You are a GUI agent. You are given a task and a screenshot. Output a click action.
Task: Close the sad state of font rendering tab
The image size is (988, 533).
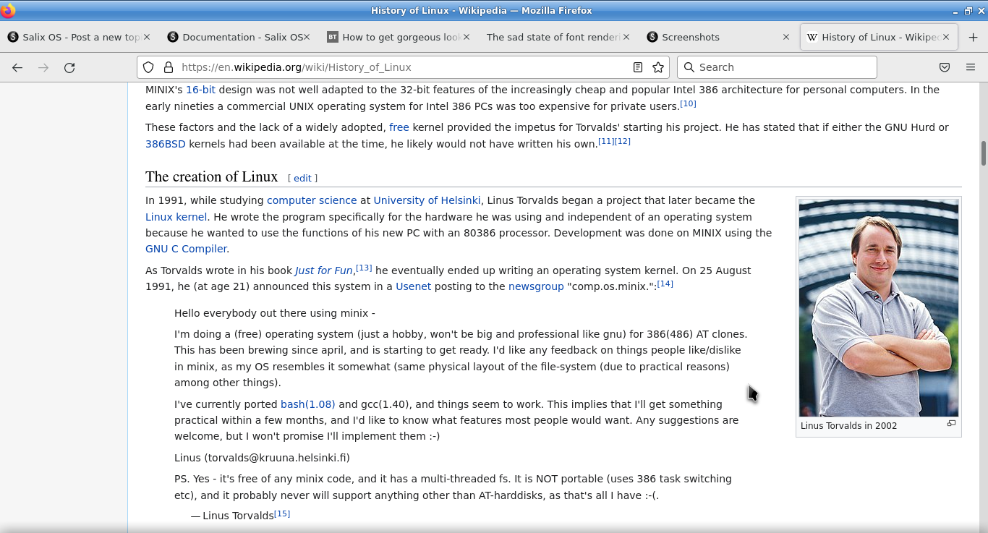(x=626, y=37)
